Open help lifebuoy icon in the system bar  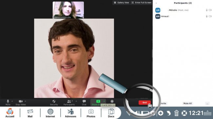click(184, 113)
